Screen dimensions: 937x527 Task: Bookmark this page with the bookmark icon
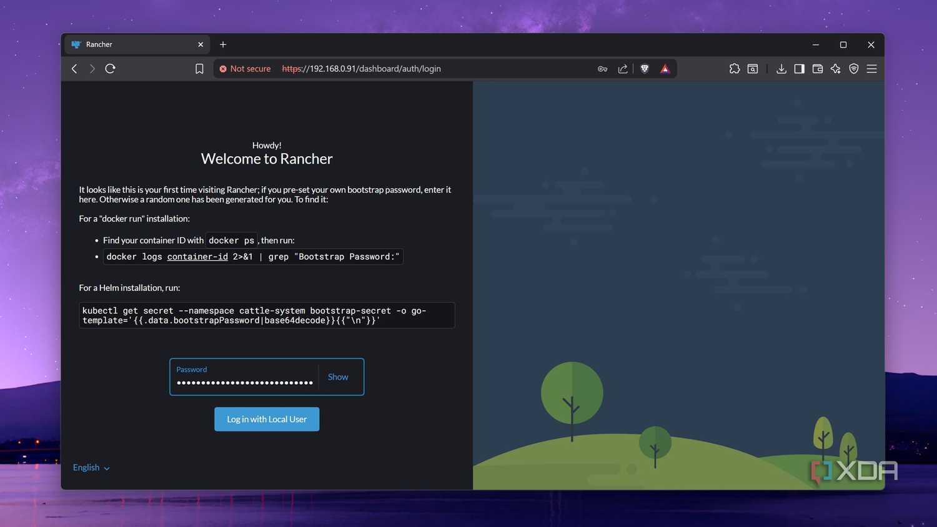199,69
